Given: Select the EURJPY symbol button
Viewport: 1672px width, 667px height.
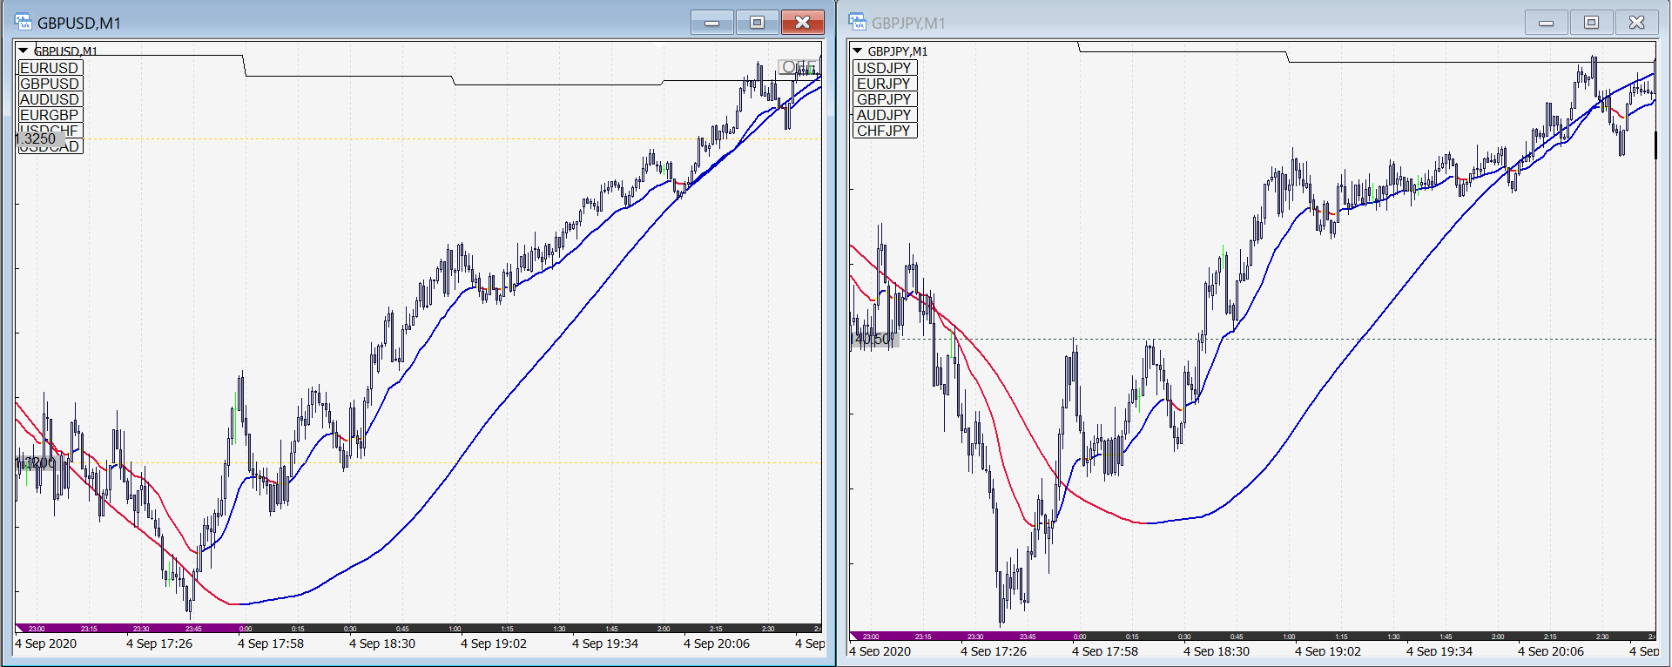Looking at the screenshot, I should (x=885, y=84).
